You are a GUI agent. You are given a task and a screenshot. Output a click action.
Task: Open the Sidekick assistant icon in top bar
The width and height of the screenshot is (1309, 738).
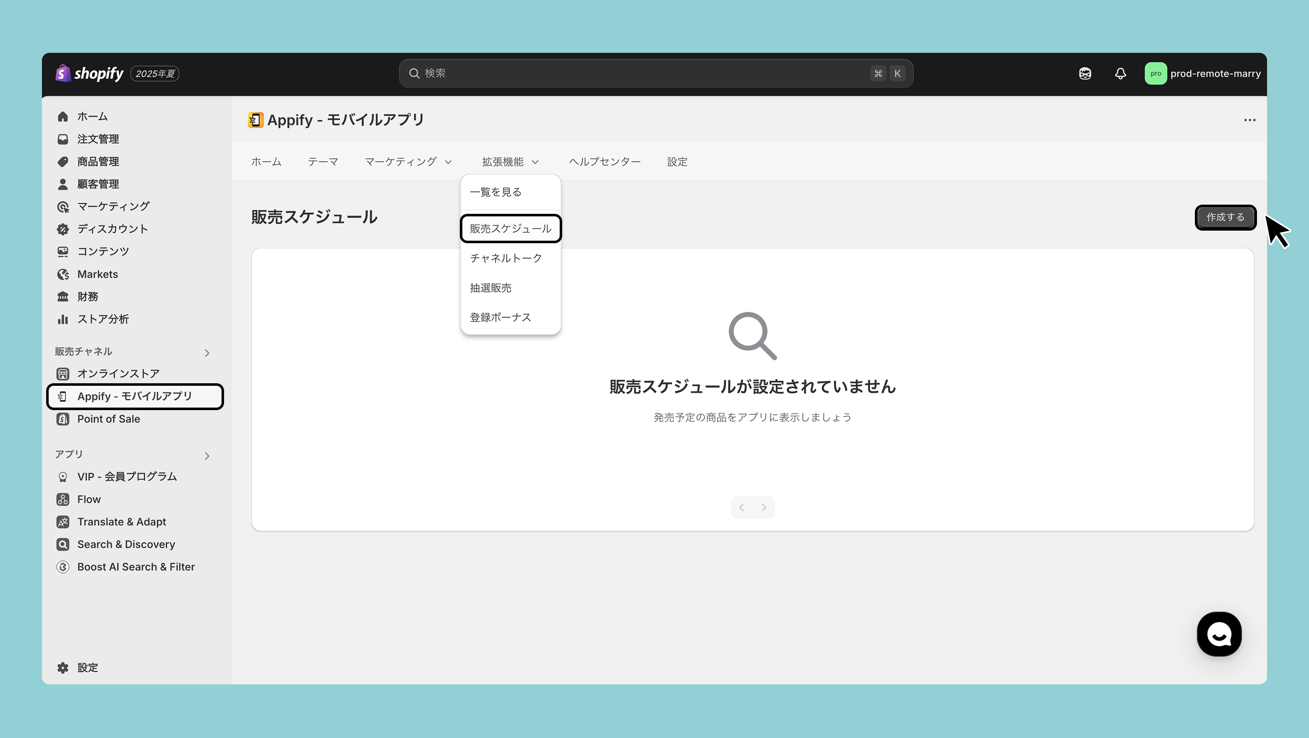(x=1085, y=74)
